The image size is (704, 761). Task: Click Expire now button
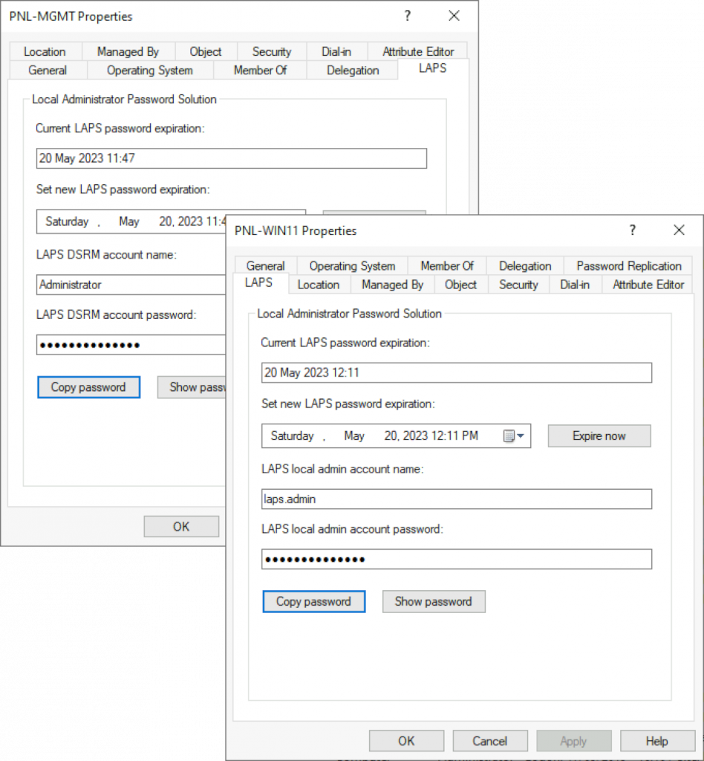click(x=599, y=436)
